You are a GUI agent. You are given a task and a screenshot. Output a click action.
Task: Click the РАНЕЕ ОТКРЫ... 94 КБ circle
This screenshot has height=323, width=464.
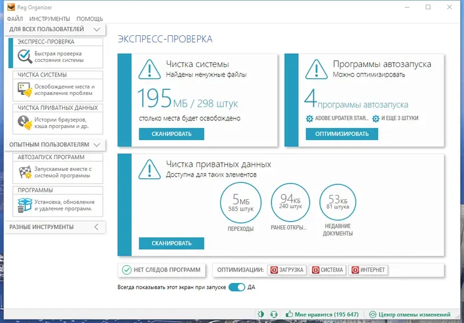click(x=291, y=202)
